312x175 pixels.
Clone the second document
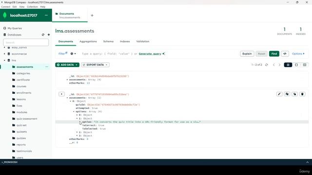pyautogui.click(x=294, y=94)
